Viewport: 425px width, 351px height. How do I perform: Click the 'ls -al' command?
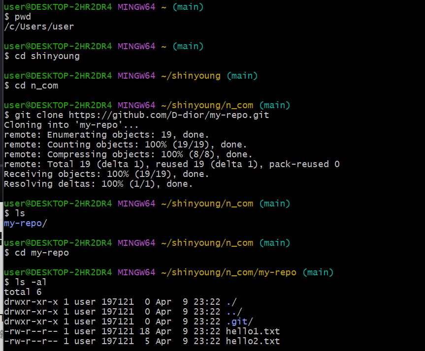click(x=31, y=282)
